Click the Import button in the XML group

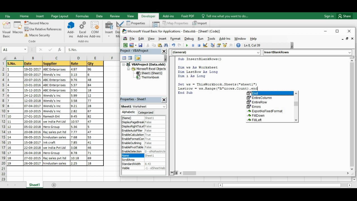(x=200, y=23)
